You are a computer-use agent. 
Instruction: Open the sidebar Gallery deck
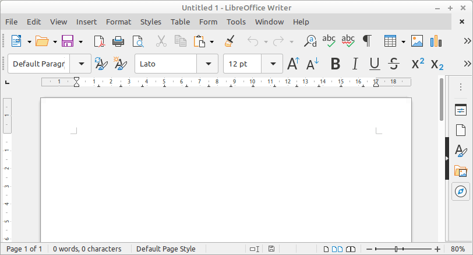tap(461, 171)
